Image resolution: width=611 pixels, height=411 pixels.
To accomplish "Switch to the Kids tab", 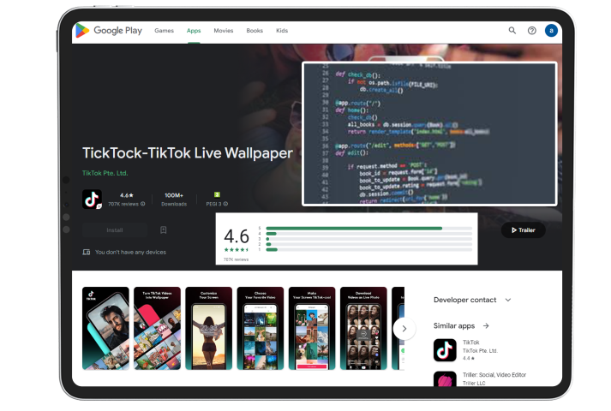I will point(282,30).
